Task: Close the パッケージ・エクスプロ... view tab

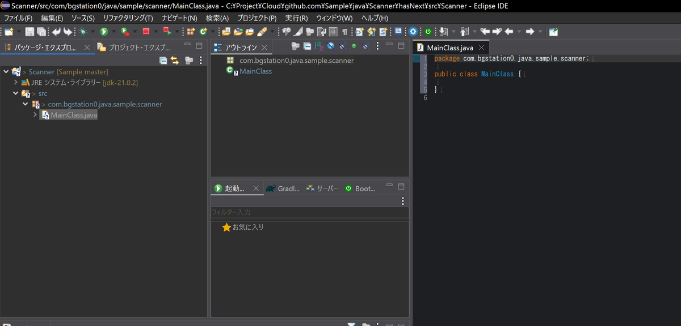Action: coord(87,47)
